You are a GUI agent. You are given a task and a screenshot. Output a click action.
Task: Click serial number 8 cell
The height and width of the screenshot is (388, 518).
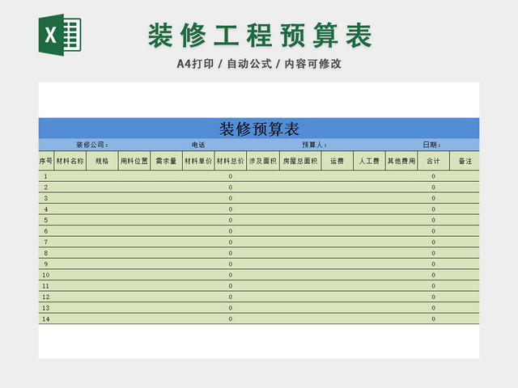point(46,253)
